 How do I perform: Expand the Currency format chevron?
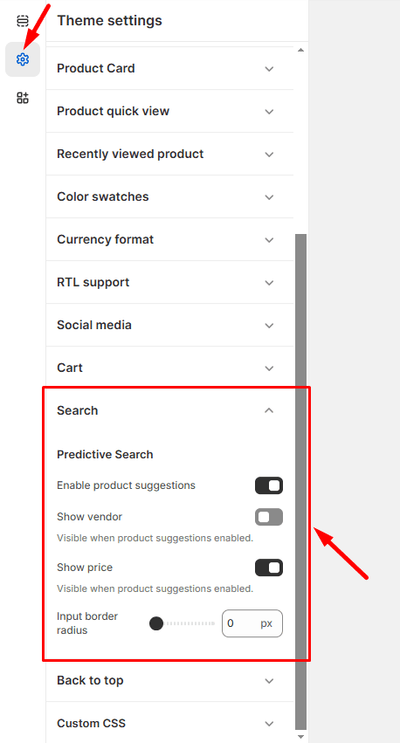(269, 240)
